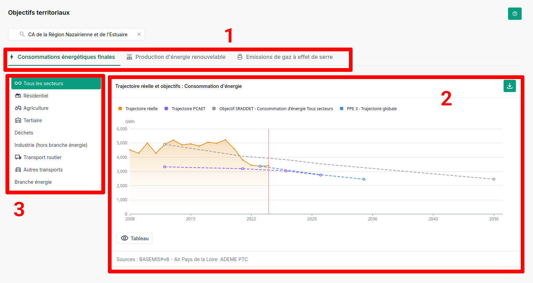Click the infinity icon for Tous les secteurs

click(18, 83)
